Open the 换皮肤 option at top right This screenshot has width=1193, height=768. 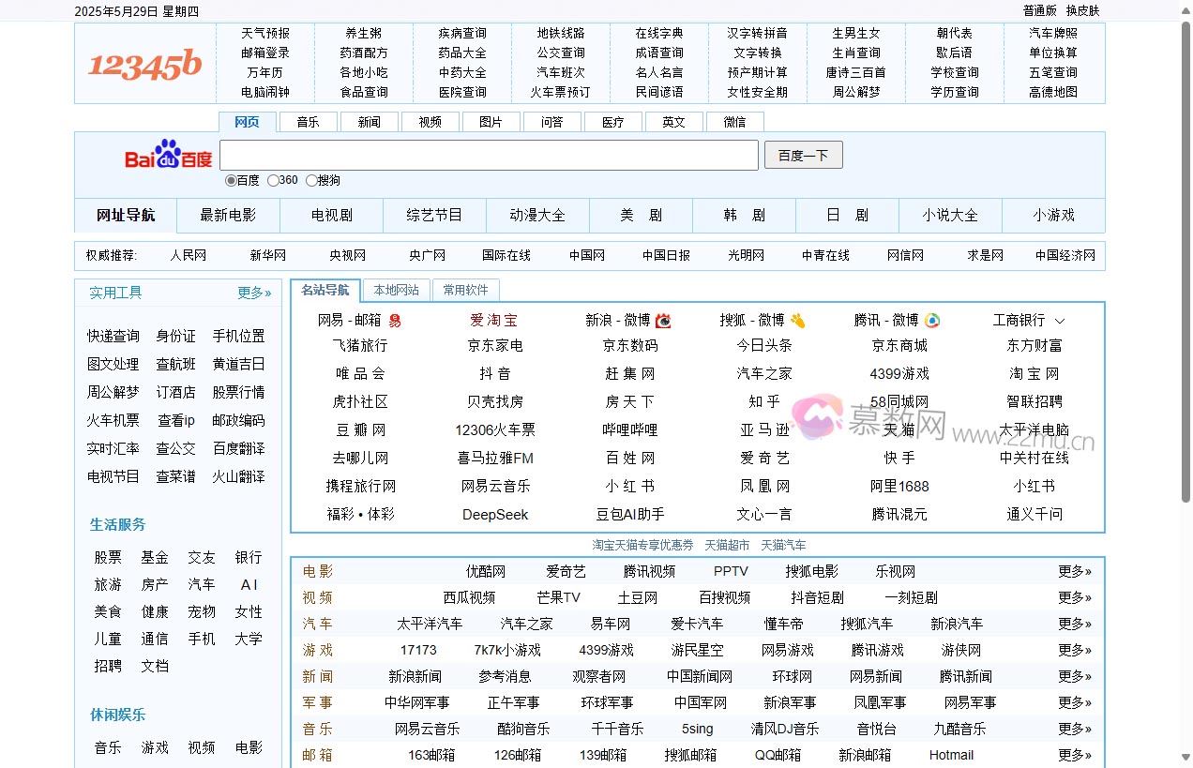pos(1084,10)
